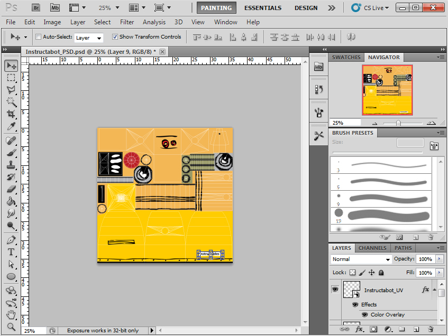
Task: Switch to the Channels tab
Action: (x=372, y=248)
